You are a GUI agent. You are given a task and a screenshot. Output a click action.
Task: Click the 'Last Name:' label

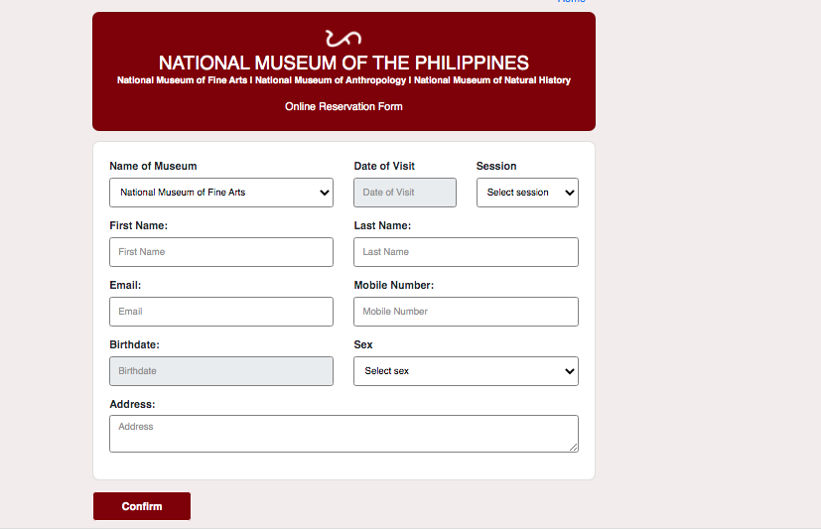click(x=382, y=225)
